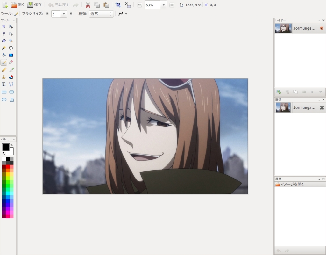Reset colors to black and white
Viewport: 326px width, 255px height.
4,153
